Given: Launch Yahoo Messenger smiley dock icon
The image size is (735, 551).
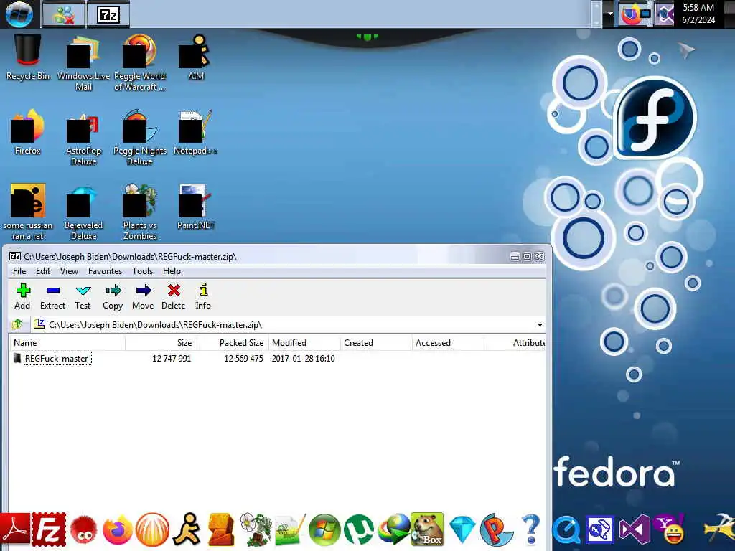Looking at the screenshot, I should (x=670, y=529).
